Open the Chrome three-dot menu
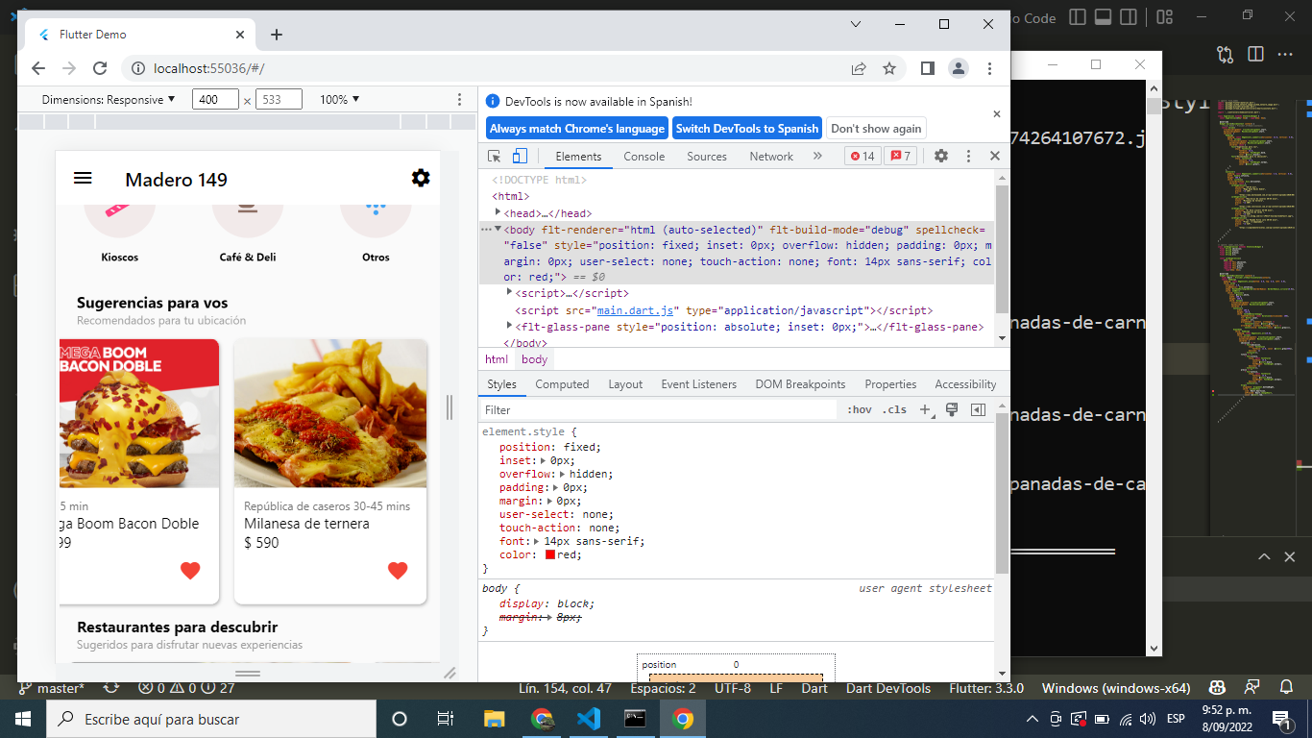 point(989,68)
